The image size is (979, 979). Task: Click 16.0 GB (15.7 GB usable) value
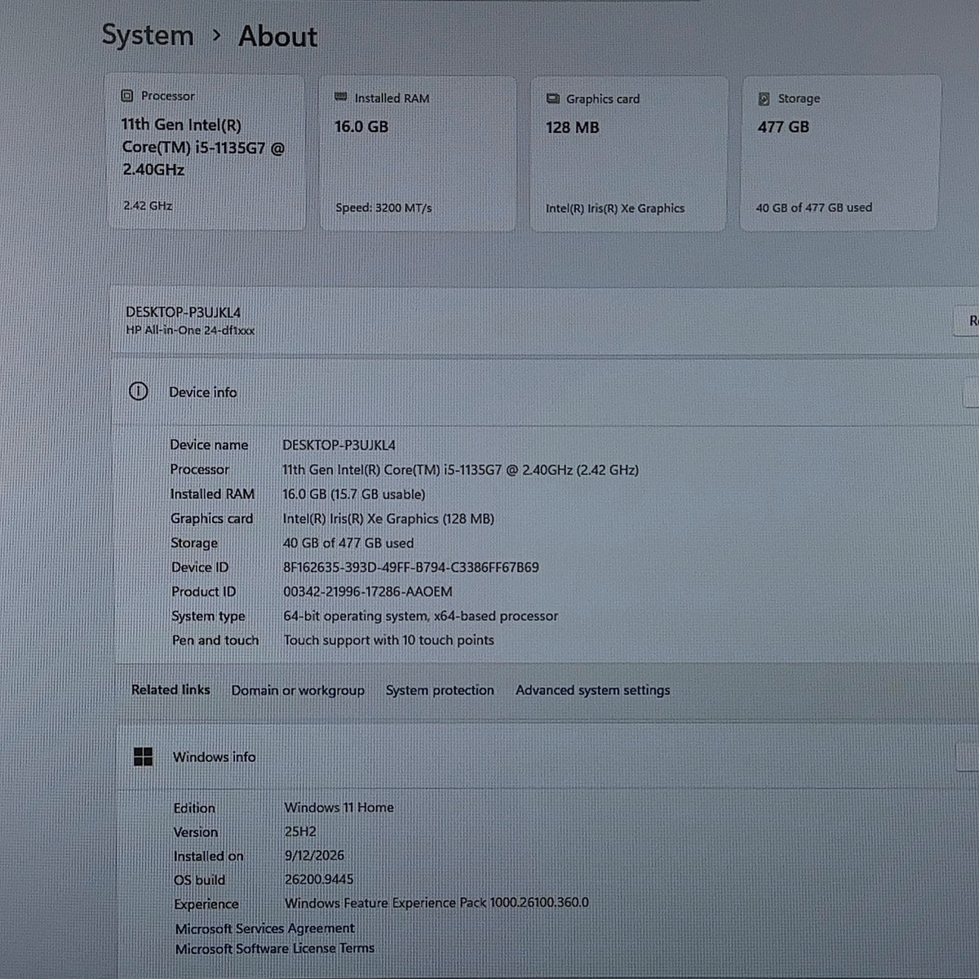pyautogui.click(x=353, y=494)
